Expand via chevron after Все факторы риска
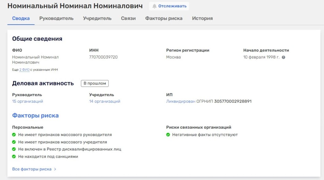This screenshot has height=180, width=324. pyautogui.click(x=55, y=169)
